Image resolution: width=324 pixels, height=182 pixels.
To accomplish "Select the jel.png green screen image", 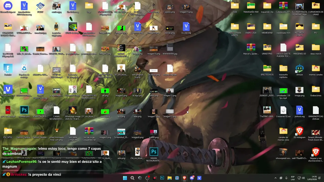I will pyautogui.click(x=105, y=90).
